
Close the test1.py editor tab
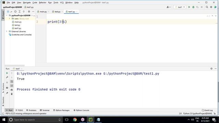(x=77, y=12)
